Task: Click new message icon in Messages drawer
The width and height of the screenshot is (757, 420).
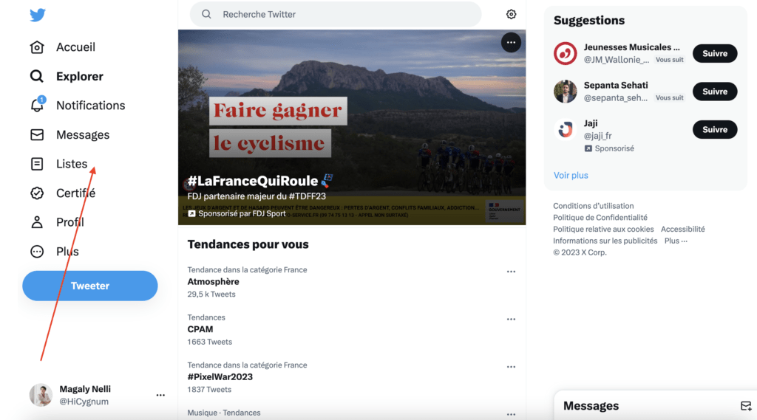Action: 745,406
